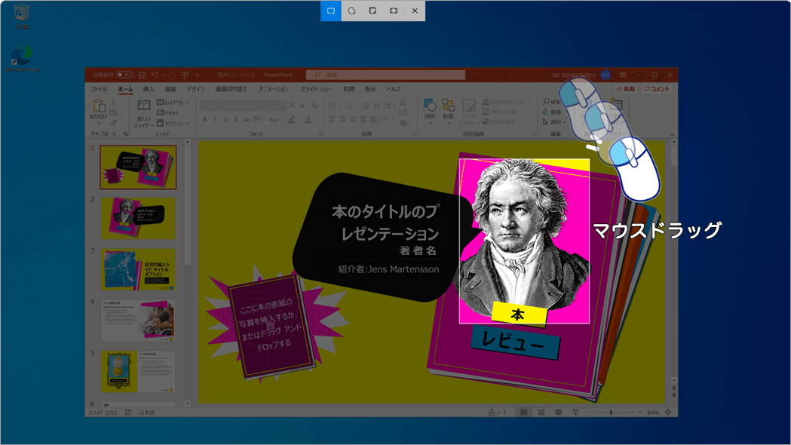This screenshot has width=791, height=445.
Task: Switch to slide sorter view icon
Action: (x=541, y=413)
